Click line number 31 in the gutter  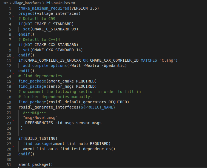coord(9,164)
